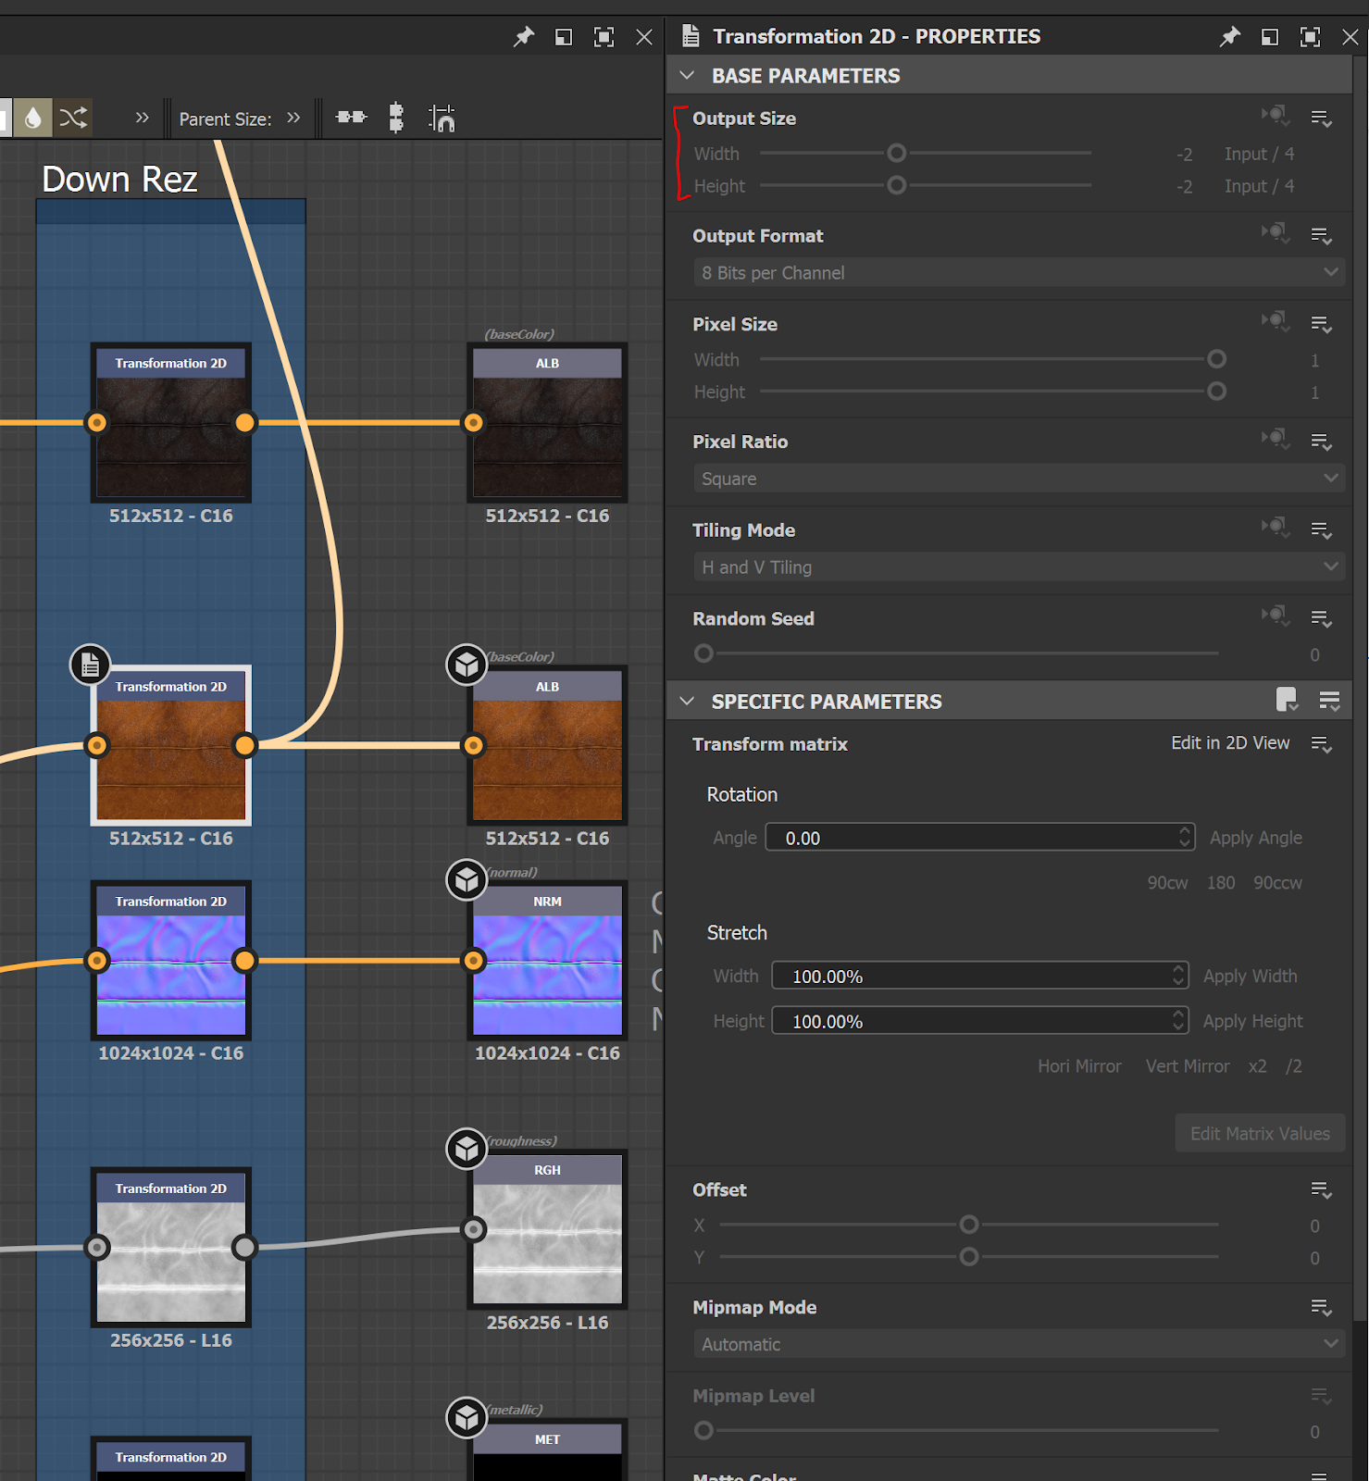This screenshot has height=1481, width=1369.
Task: Open the Output Format dropdown
Action: point(1018,273)
